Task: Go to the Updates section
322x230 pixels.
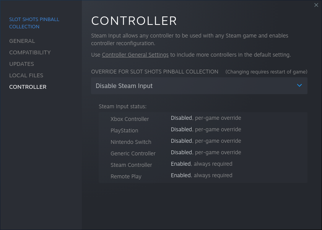Action: pos(21,64)
